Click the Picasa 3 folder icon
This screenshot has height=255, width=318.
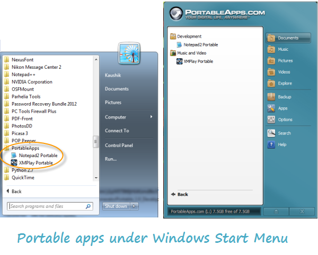[6, 133]
